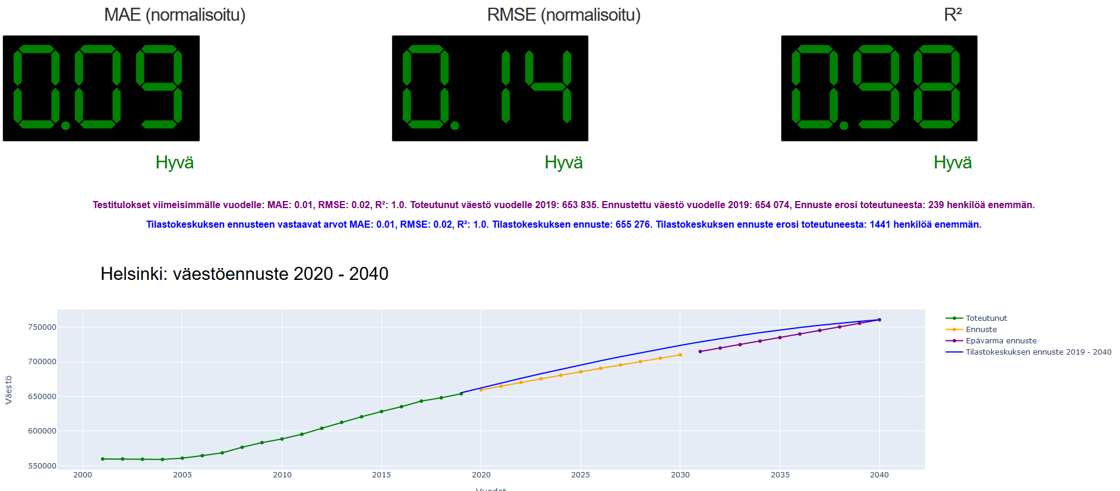Click the 2010 green data point

click(282, 439)
